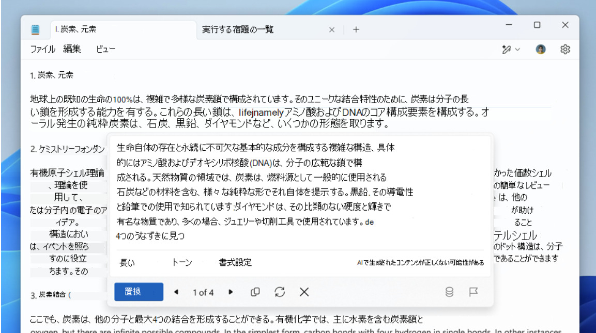Open a new tab with the plus button
The height and width of the screenshot is (333, 596).
coord(356,29)
